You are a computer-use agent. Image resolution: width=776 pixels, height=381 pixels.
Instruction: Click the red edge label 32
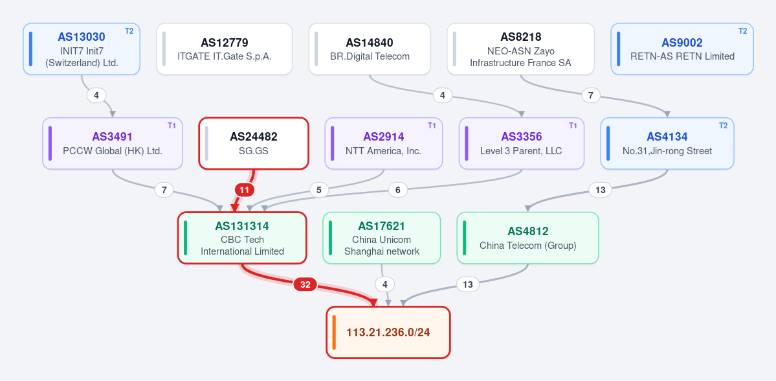tap(305, 284)
